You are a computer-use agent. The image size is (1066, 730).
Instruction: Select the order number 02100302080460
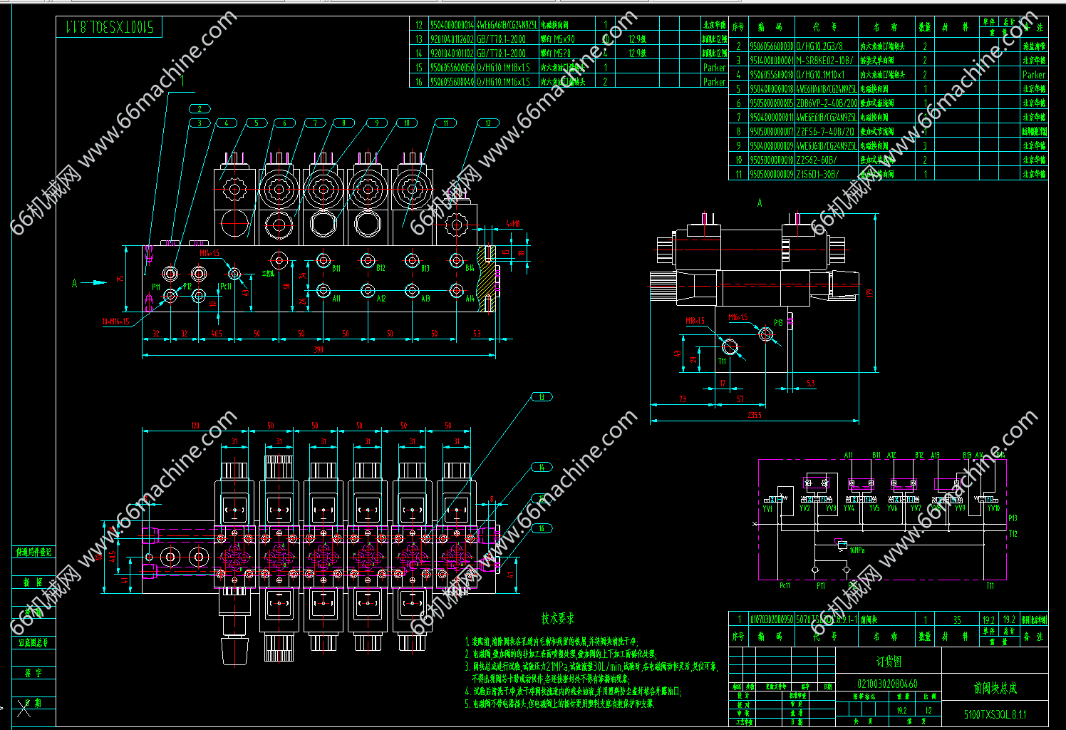tap(887, 684)
